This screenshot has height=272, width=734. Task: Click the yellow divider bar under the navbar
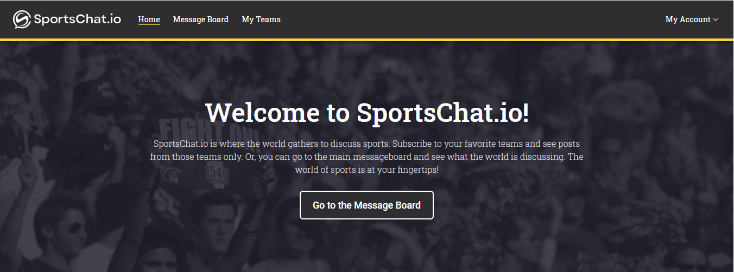click(367, 40)
